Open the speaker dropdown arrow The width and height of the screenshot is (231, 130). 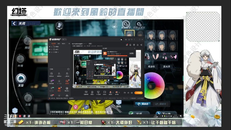(119, 92)
